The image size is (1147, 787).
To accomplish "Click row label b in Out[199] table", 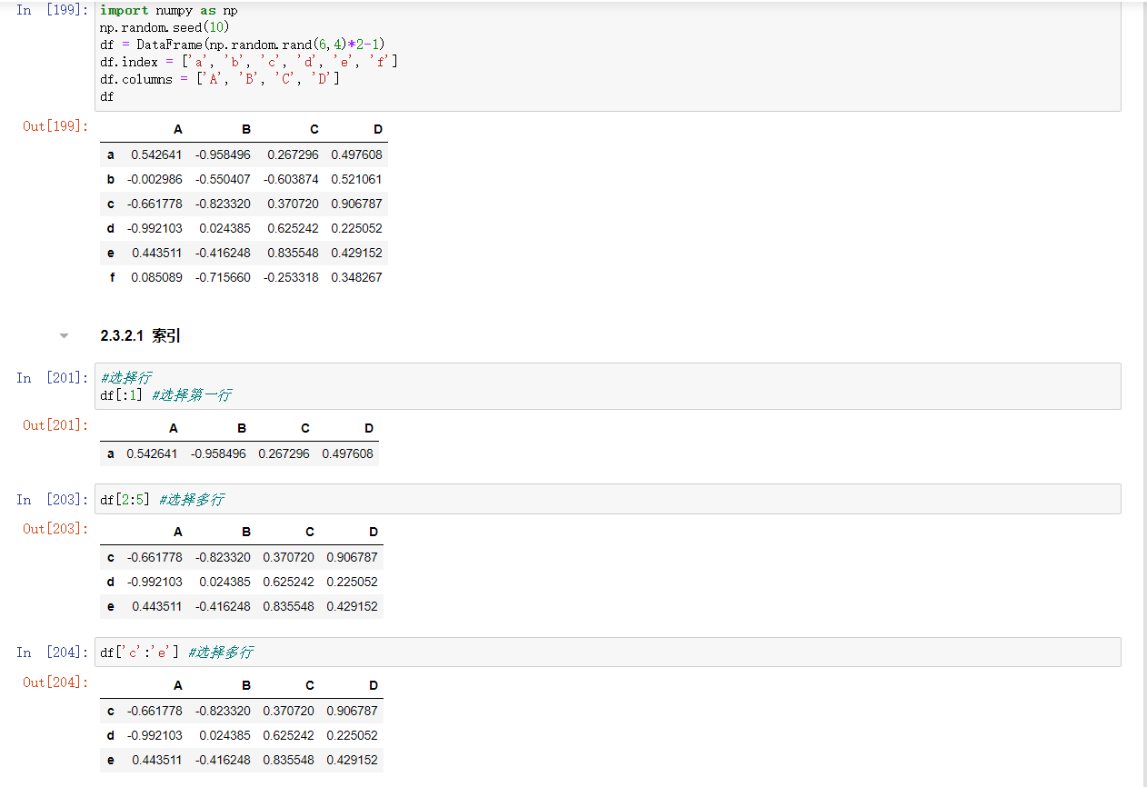I will tap(111, 179).
